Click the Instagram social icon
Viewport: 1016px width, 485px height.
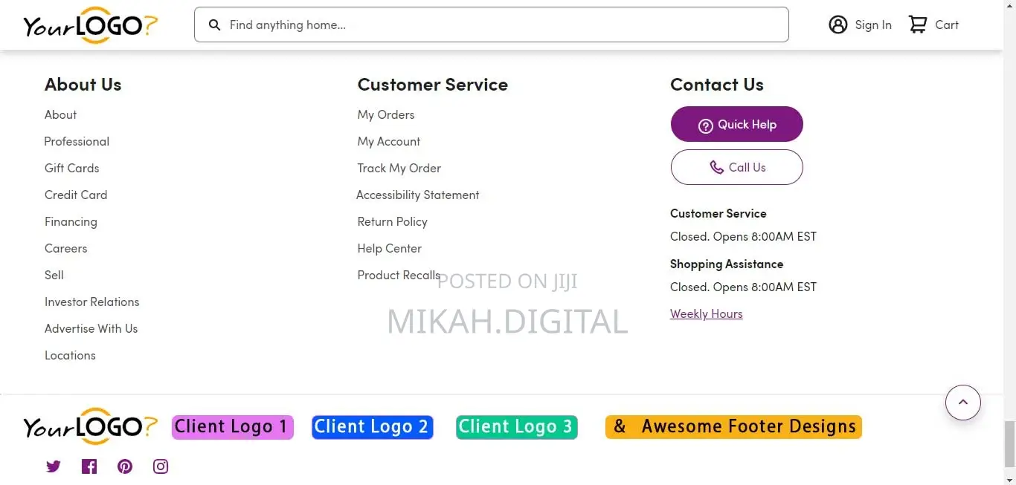click(x=160, y=466)
